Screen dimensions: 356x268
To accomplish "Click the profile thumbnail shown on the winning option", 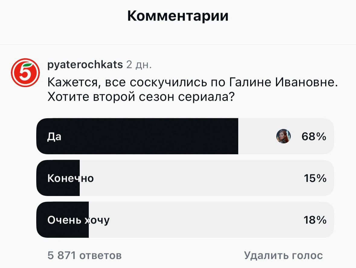I will (x=283, y=136).
